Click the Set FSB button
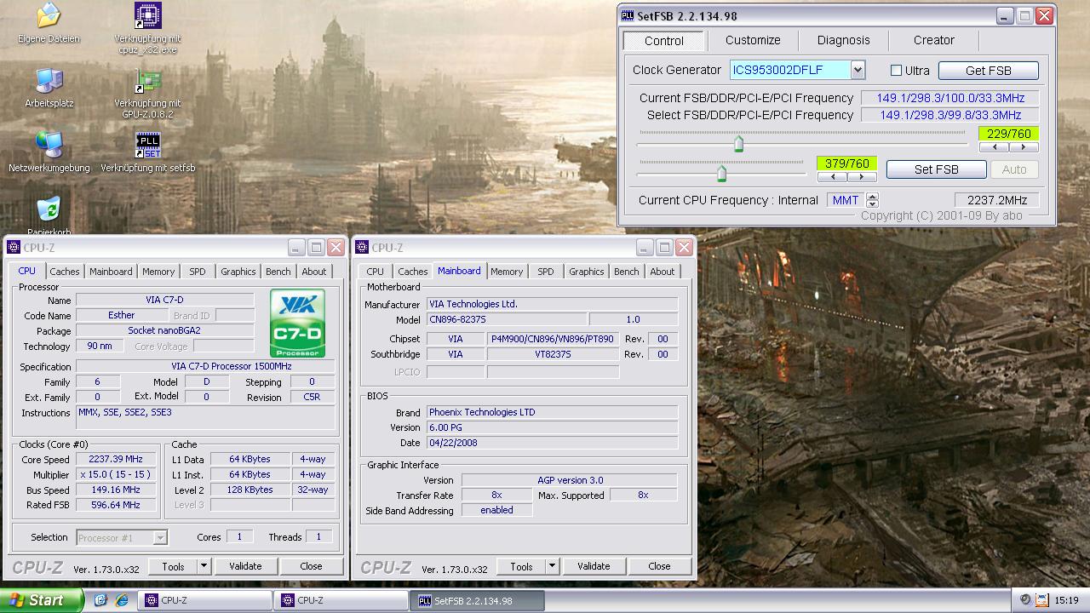The height and width of the screenshot is (613, 1090). [937, 169]
